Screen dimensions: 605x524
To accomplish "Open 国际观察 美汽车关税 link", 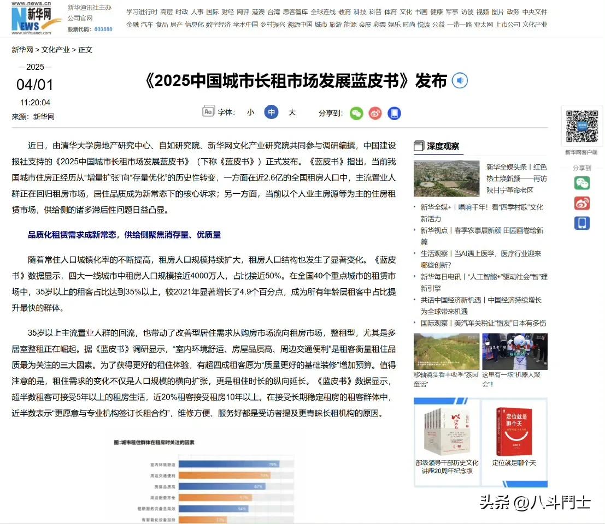I will point(483,323).
